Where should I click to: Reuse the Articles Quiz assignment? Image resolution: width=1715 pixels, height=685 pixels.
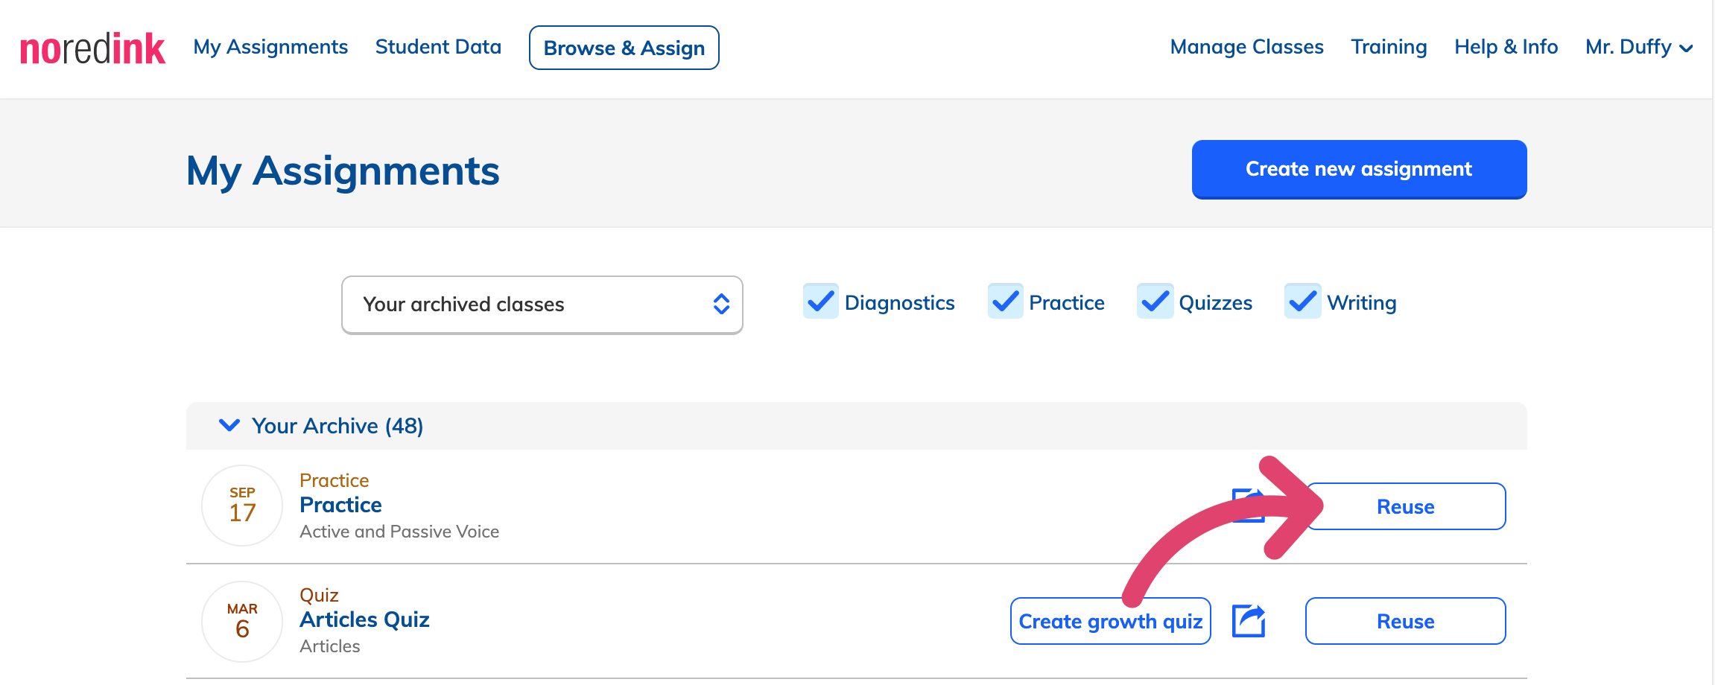click(x=1406, y=621)
